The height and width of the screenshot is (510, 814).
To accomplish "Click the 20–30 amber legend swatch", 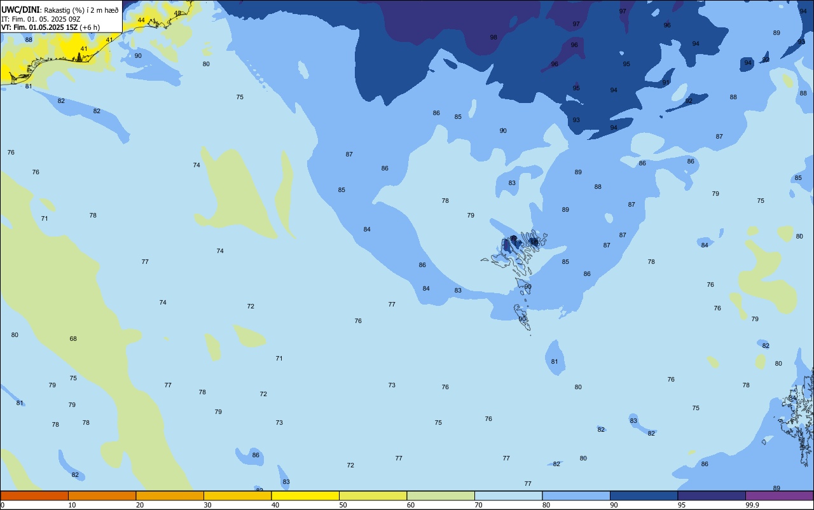I will pos(170,495).
